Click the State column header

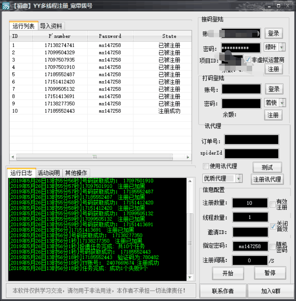point(162,36)
